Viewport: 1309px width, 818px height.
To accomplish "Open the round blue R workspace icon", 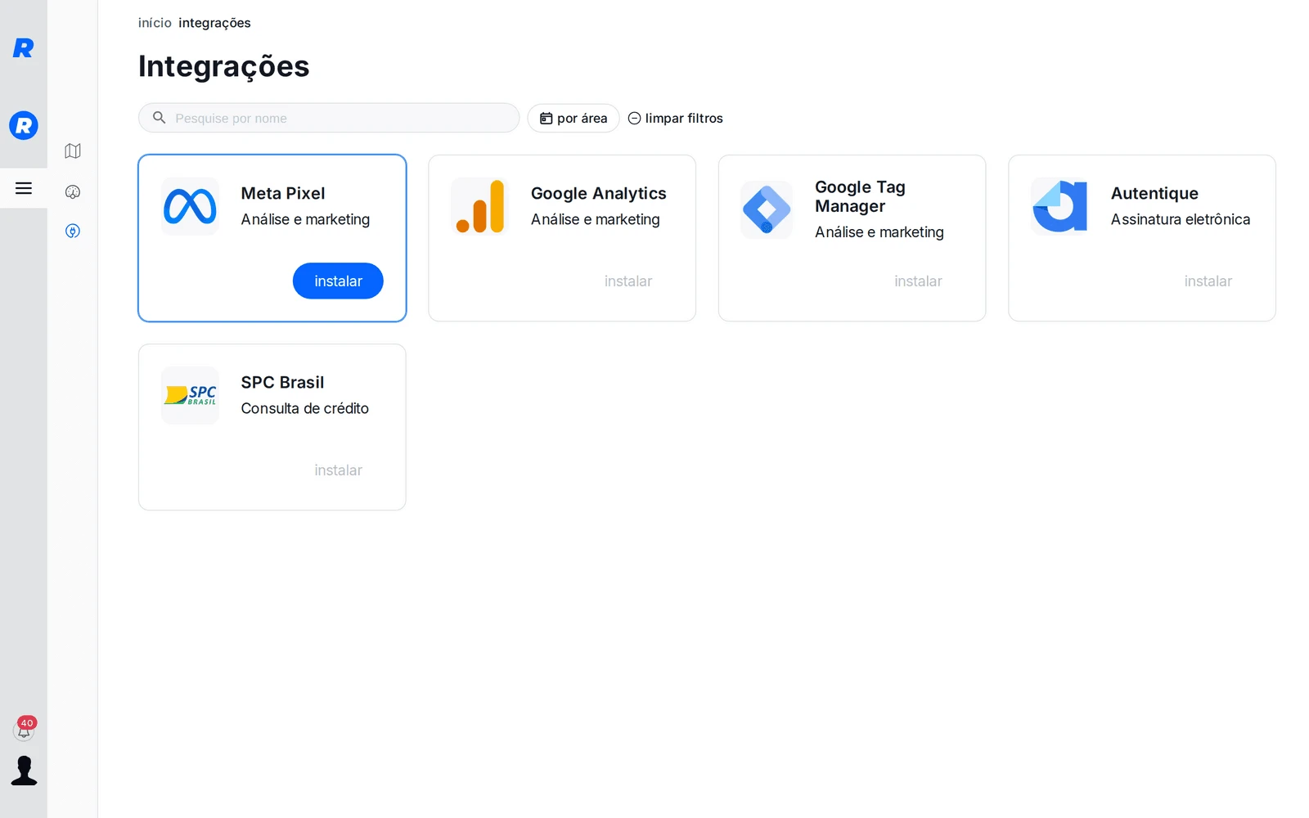I will click(x=24, y=125).
